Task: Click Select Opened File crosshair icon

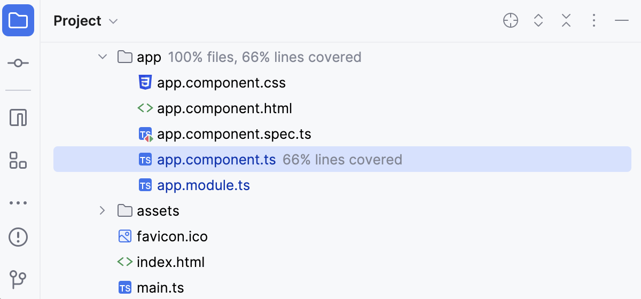Action: (511, 21)
